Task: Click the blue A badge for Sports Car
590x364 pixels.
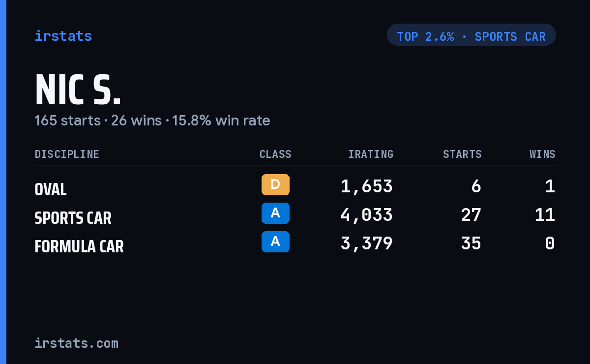Action: 275,213
